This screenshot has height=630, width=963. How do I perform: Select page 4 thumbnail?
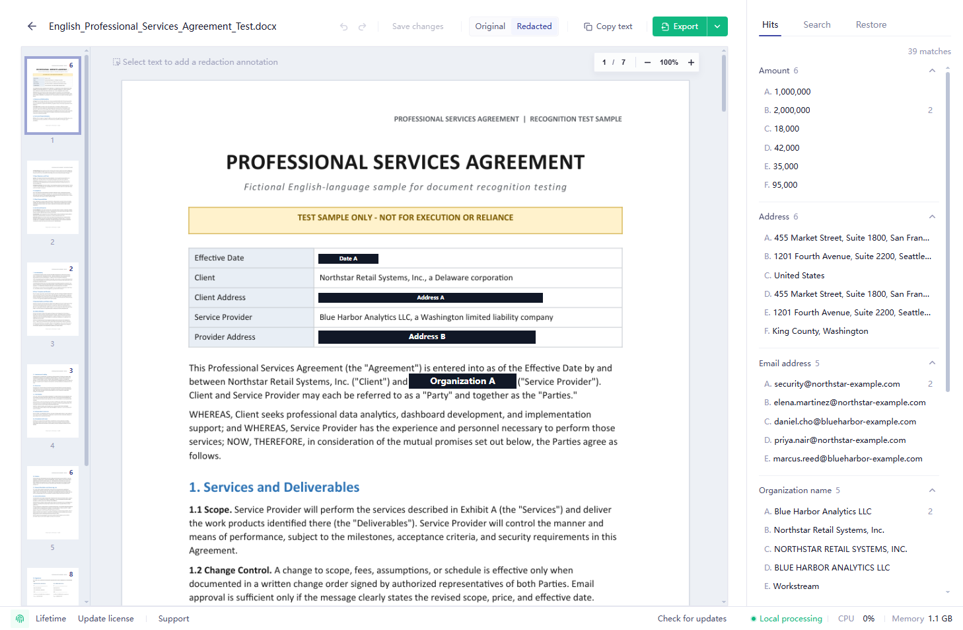point(53,401)
